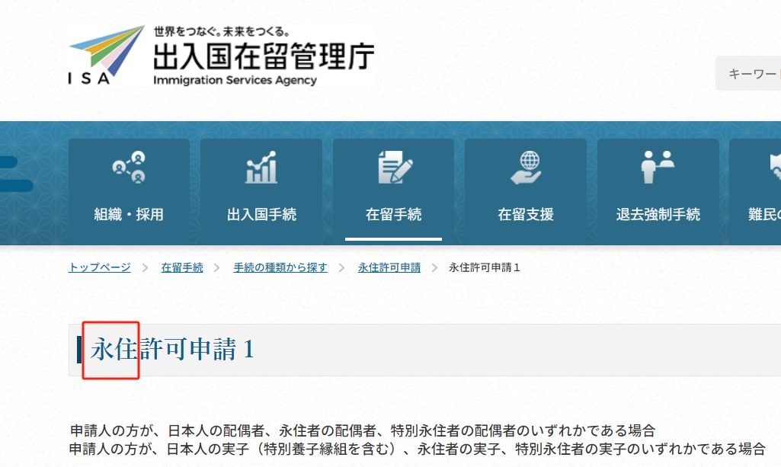Click the 永住許可申請１ page heading
The image size is (781, 467).
point(172,349)
